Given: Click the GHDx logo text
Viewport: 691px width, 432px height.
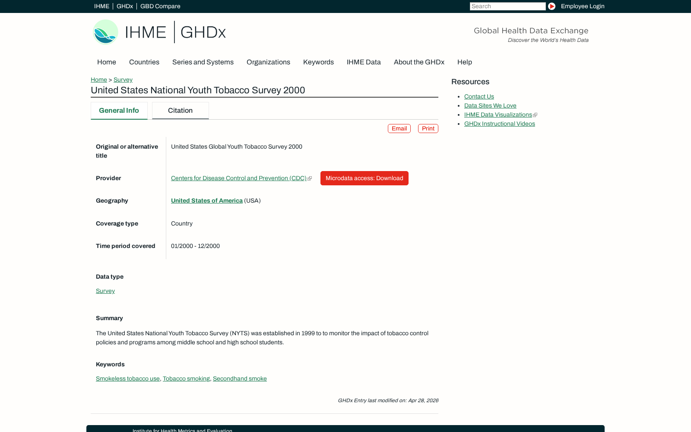Looking at the screenshot, I should click(x=203, y=32).
